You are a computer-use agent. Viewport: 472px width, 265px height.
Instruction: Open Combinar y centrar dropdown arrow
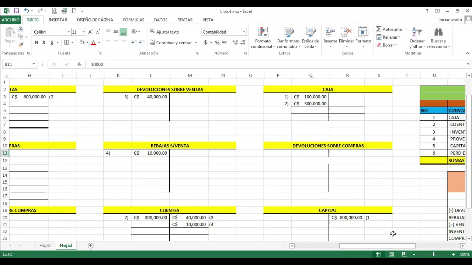coord(196,43)
